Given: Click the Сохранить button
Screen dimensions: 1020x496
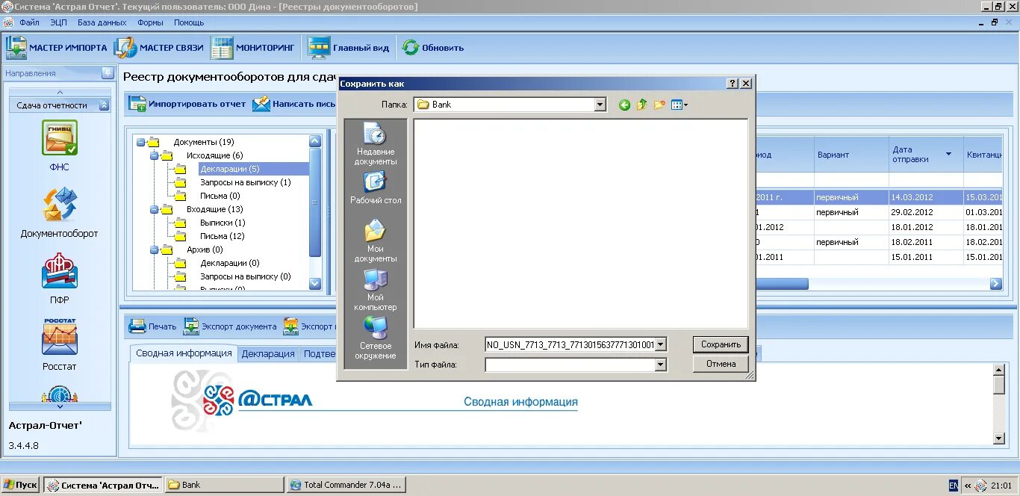Looking at the screenshot, I should [x=721, y=344].
